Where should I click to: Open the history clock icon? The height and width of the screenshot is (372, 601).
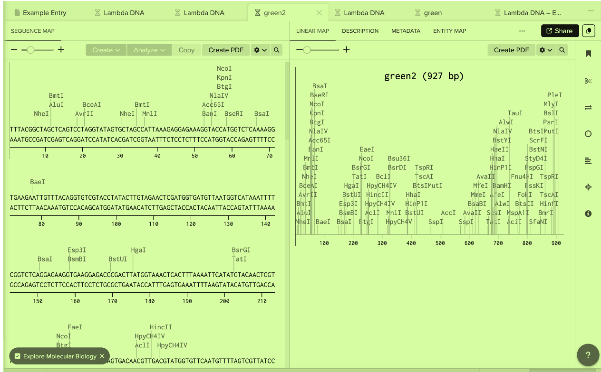point(588,134)
